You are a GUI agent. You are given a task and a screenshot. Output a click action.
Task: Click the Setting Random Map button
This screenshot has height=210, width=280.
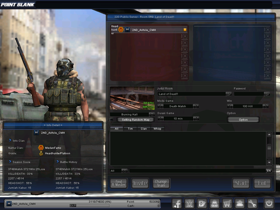[136, 120]
